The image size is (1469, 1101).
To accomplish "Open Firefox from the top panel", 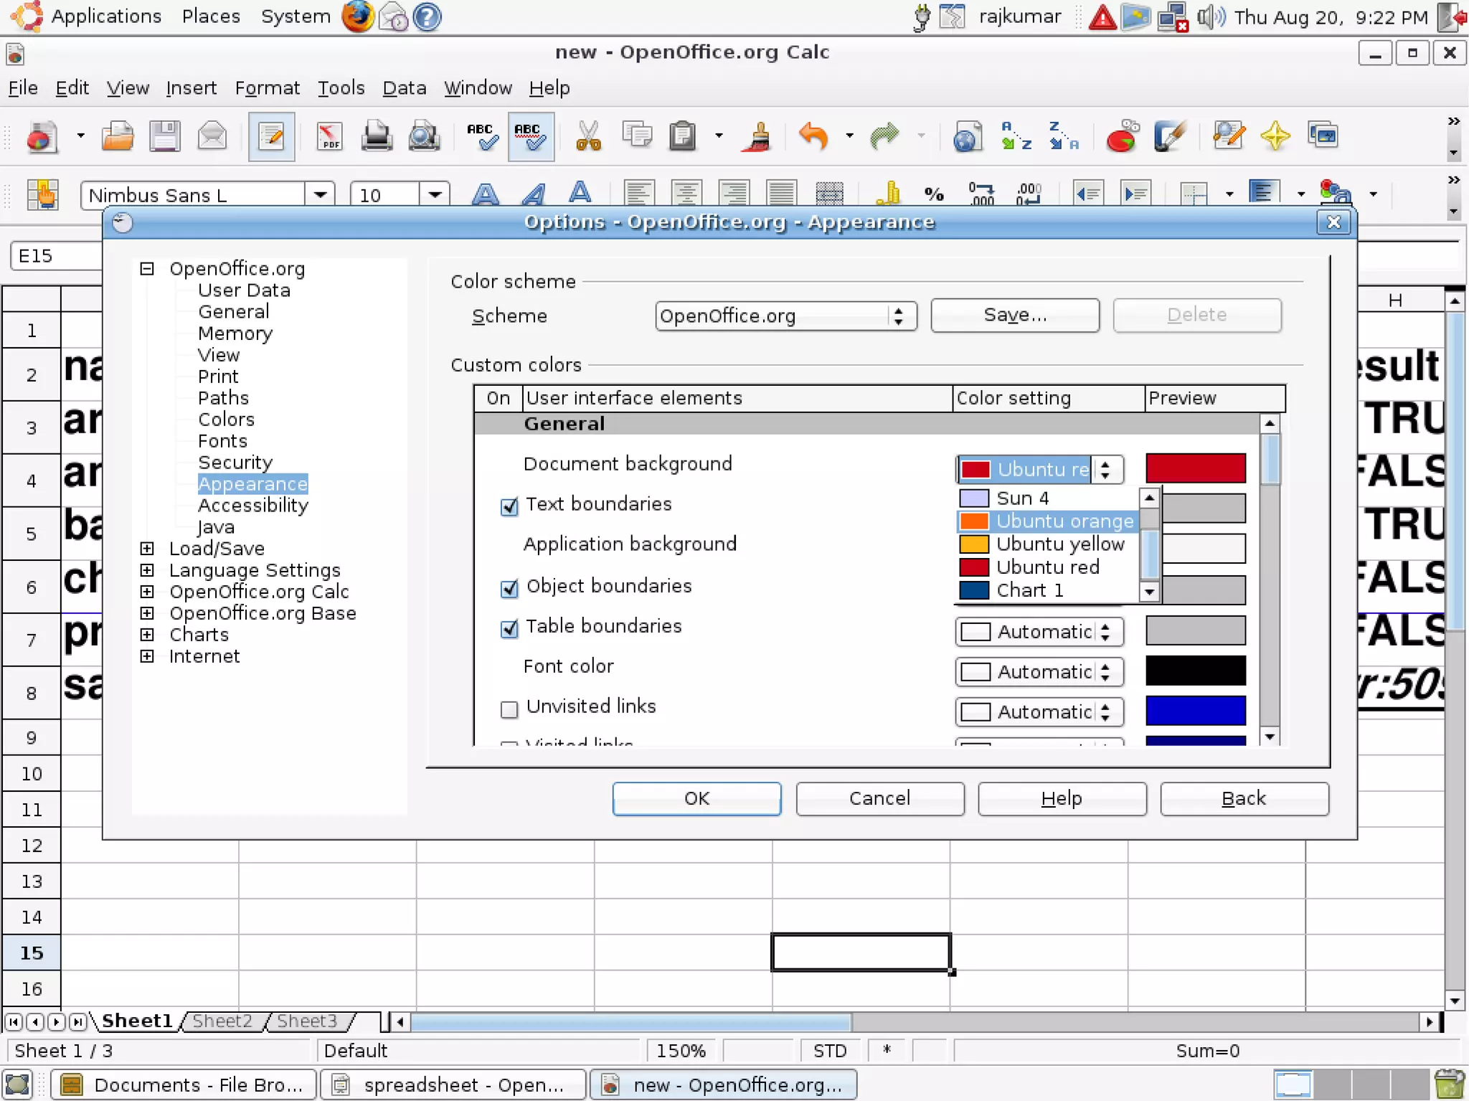I will point(357,16).
